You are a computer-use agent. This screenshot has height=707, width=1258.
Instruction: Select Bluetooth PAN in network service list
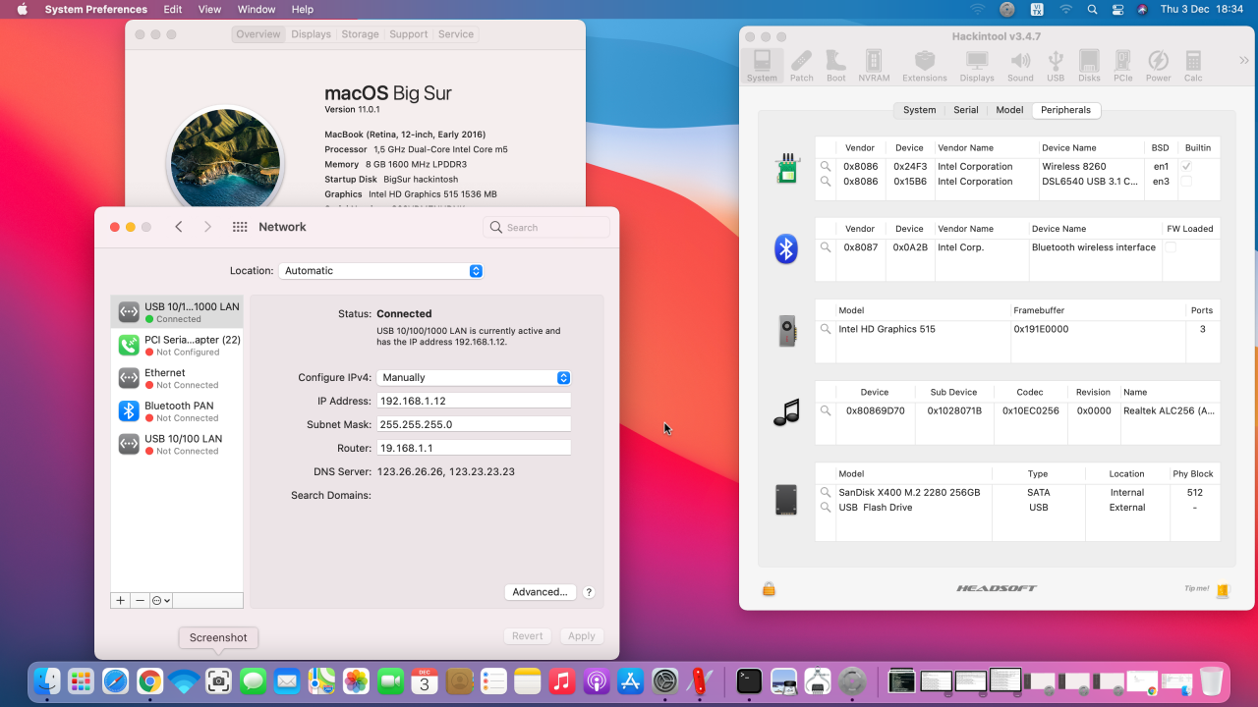click(x=177, y=410)
